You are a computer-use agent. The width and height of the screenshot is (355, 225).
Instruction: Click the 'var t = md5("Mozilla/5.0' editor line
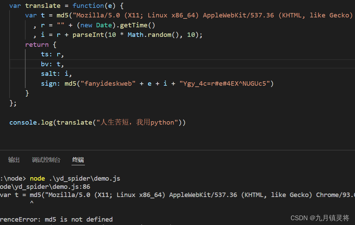pos(189,15)
